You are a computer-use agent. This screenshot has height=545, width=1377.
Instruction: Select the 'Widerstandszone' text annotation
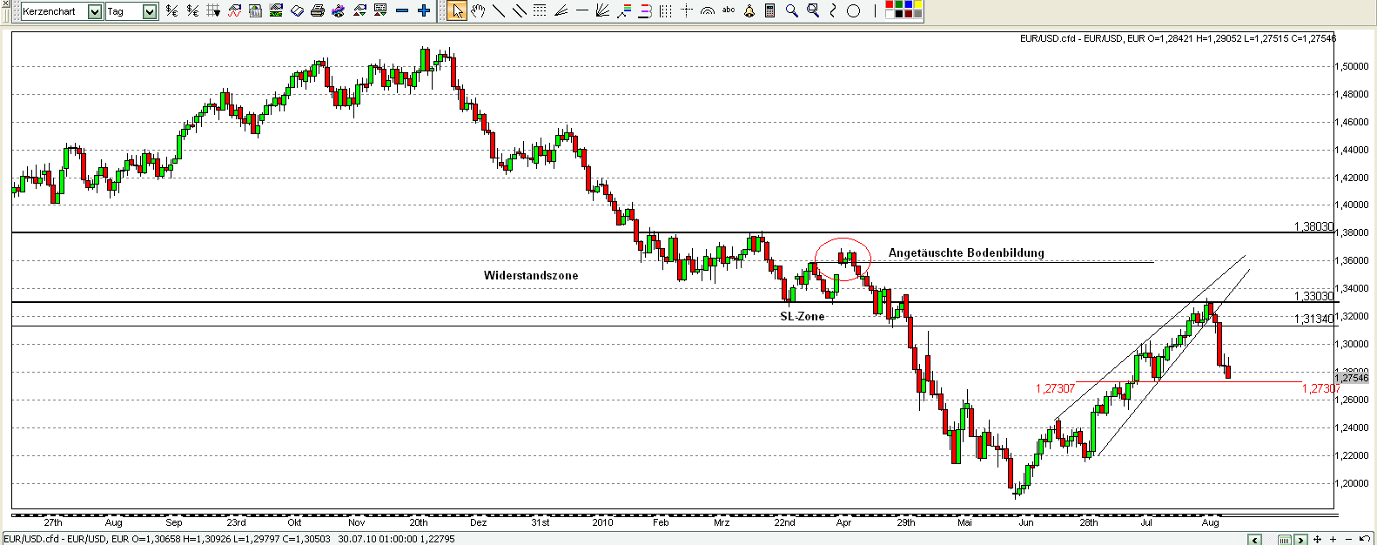[531, 276]
